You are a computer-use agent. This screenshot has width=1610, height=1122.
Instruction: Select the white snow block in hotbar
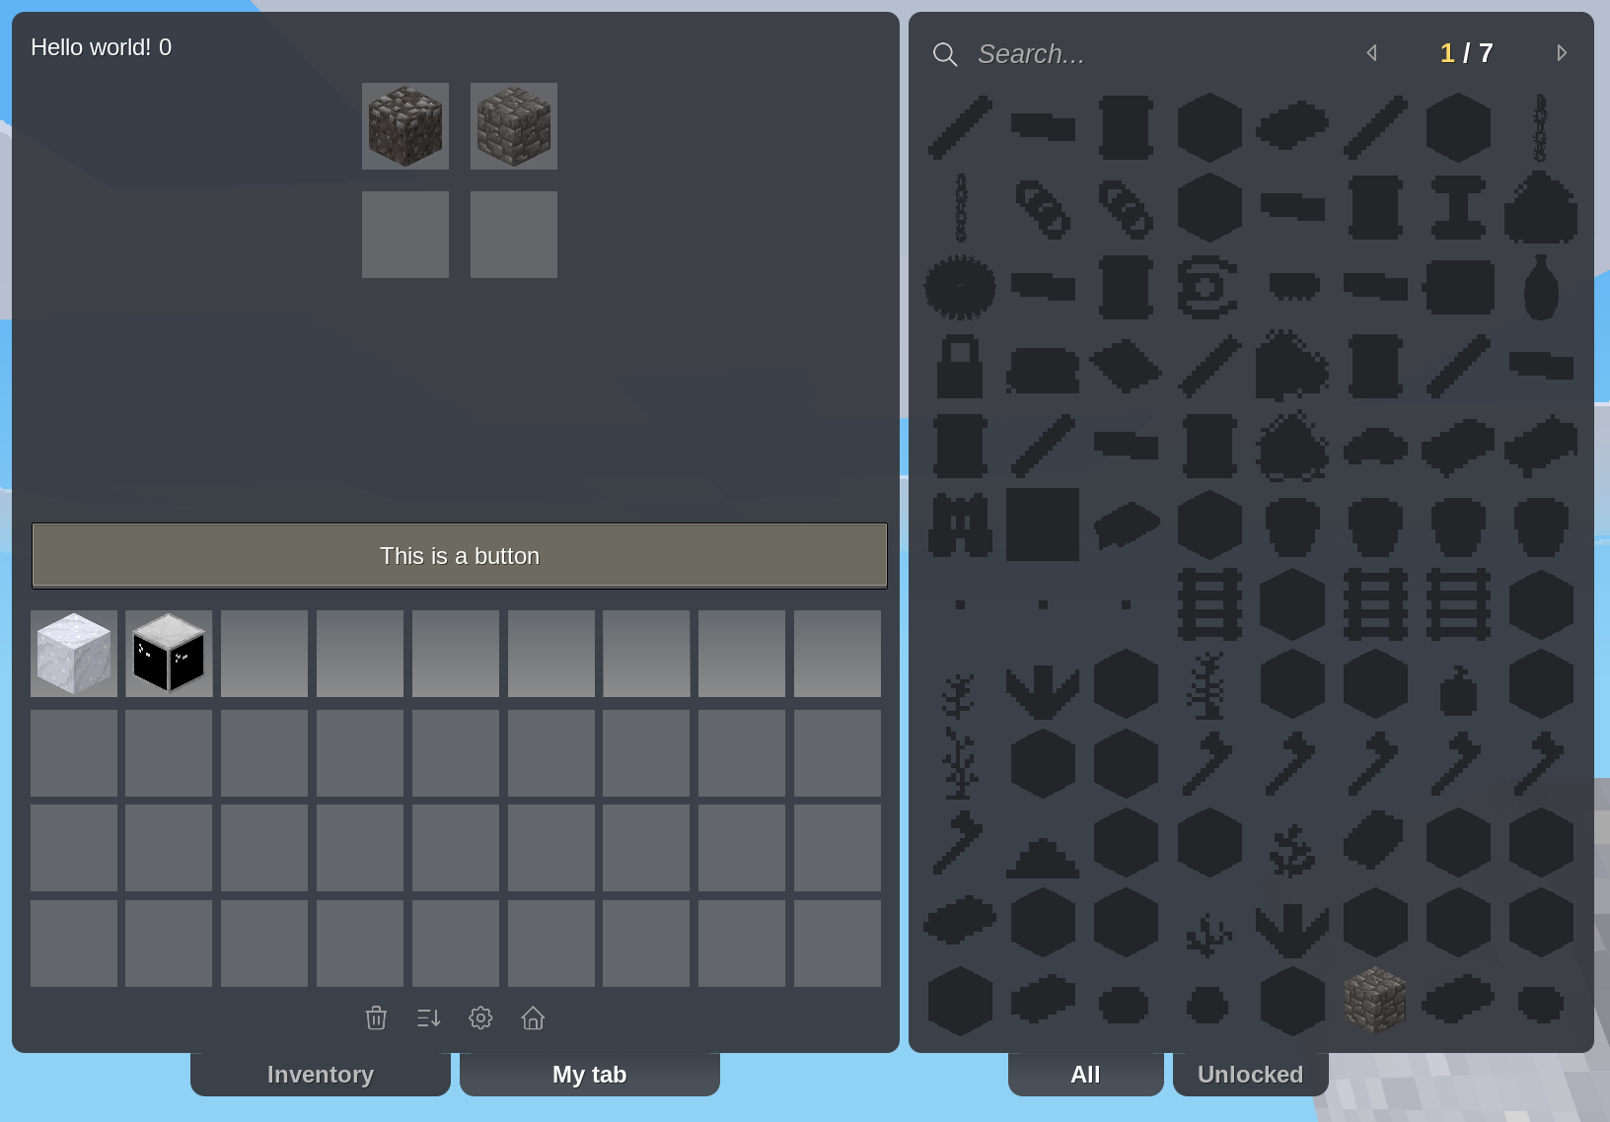[x=74, y=654]
